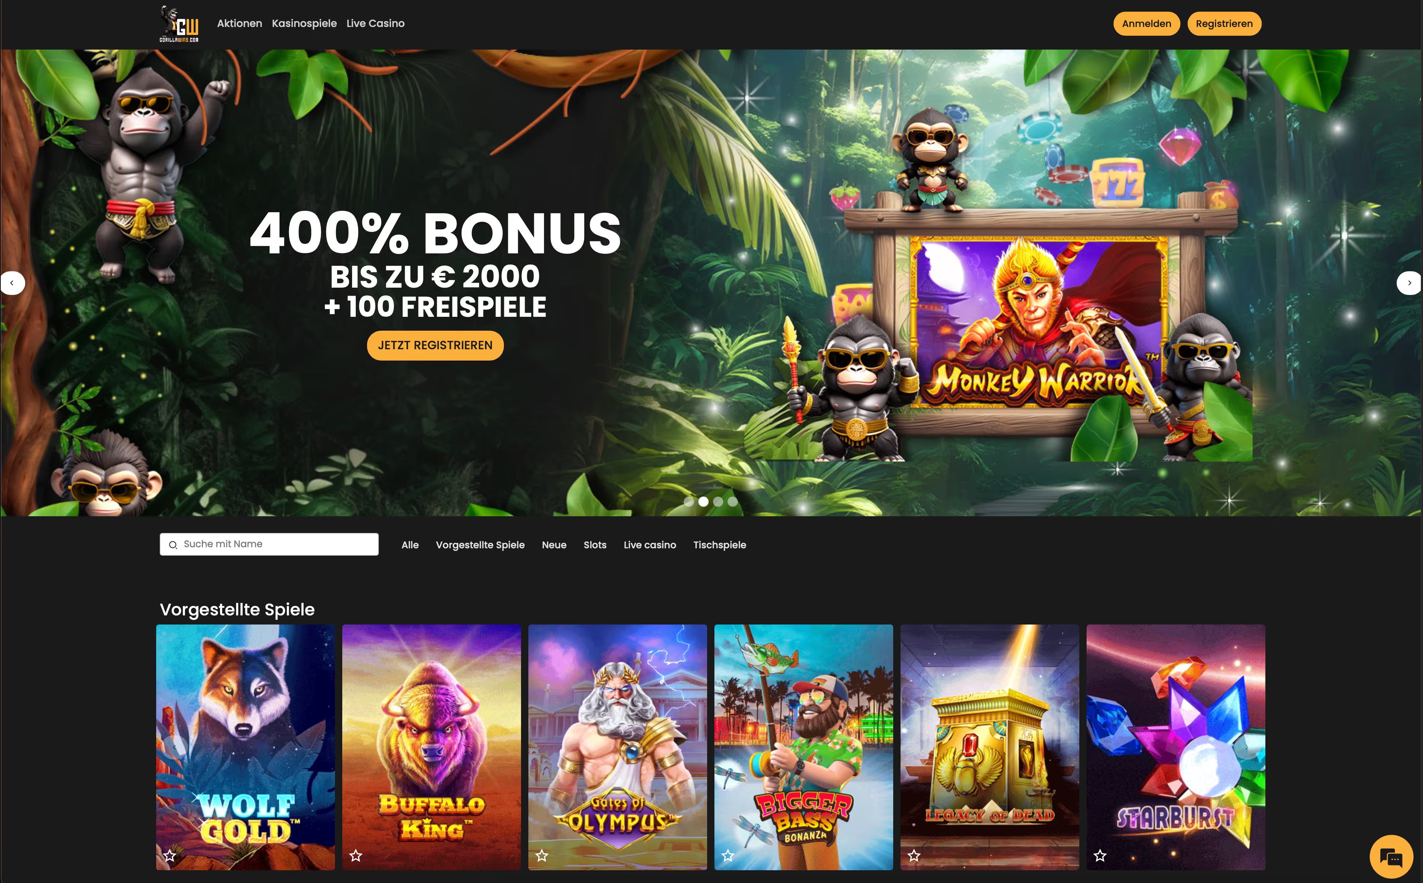Star the Starburst game

click(x=1100, y=856)
